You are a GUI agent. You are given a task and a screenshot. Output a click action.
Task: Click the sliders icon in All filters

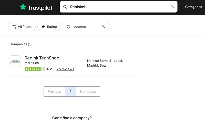pyautogui.click(x=14, y=27)
